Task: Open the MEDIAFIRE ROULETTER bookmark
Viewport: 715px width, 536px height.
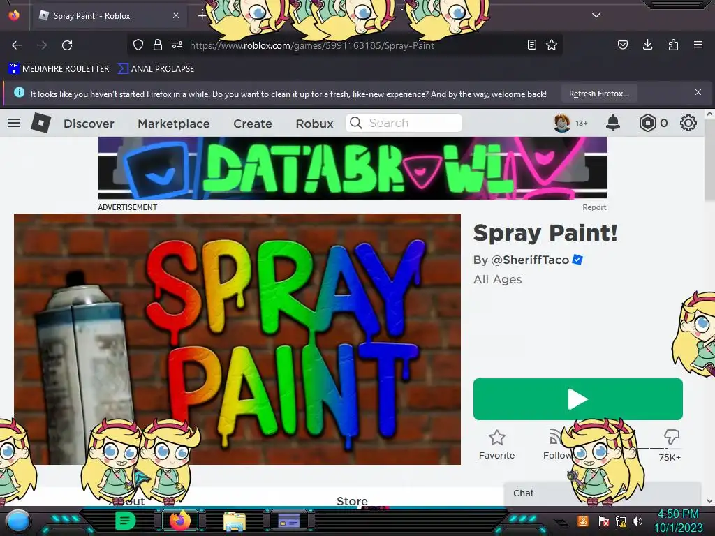Action: (59, 69)
